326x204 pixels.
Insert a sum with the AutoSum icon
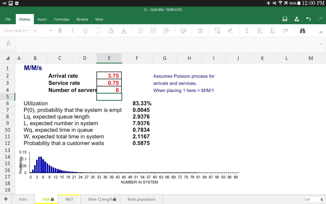pyautogui.click(x=247, y=31)
